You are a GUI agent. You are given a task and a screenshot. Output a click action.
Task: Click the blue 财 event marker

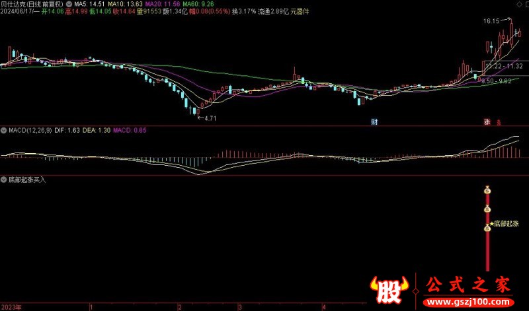coord(374,122)
